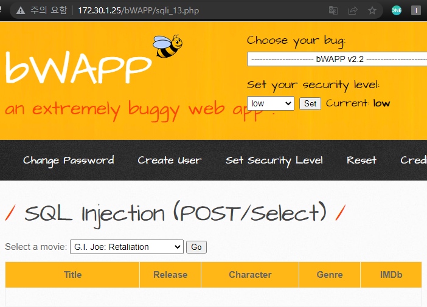The height and width of the screenshot is (307, 427).
Task: Open the Set Security Level menu item
Action: (x=274, y=160)
